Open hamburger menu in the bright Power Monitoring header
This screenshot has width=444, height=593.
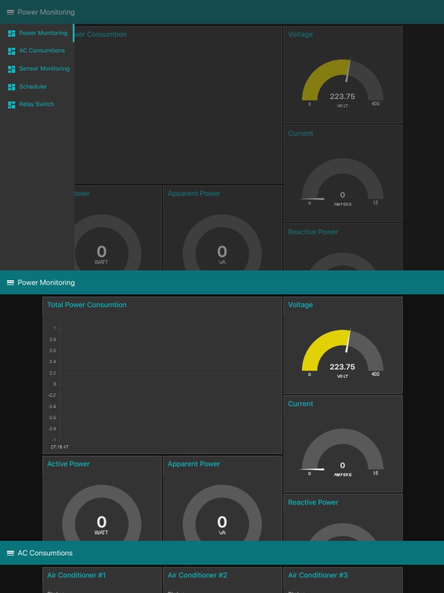(x=10, y=283)
